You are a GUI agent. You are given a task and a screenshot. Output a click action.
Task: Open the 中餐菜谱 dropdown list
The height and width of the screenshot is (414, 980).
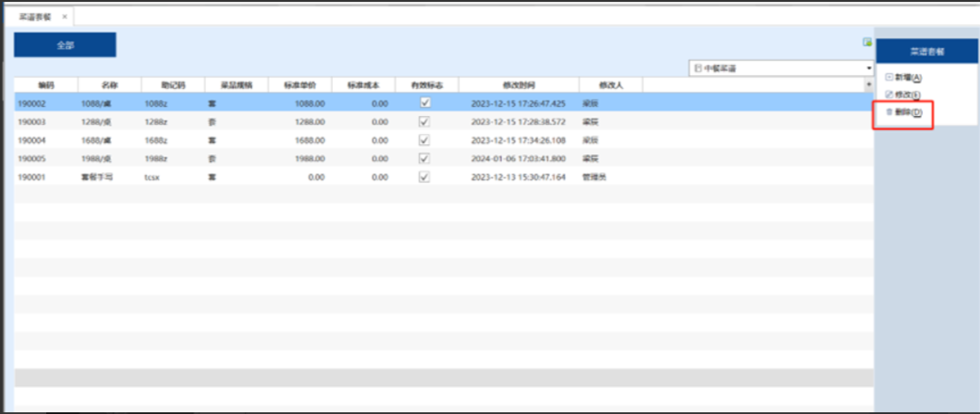(x=867, y=69)
